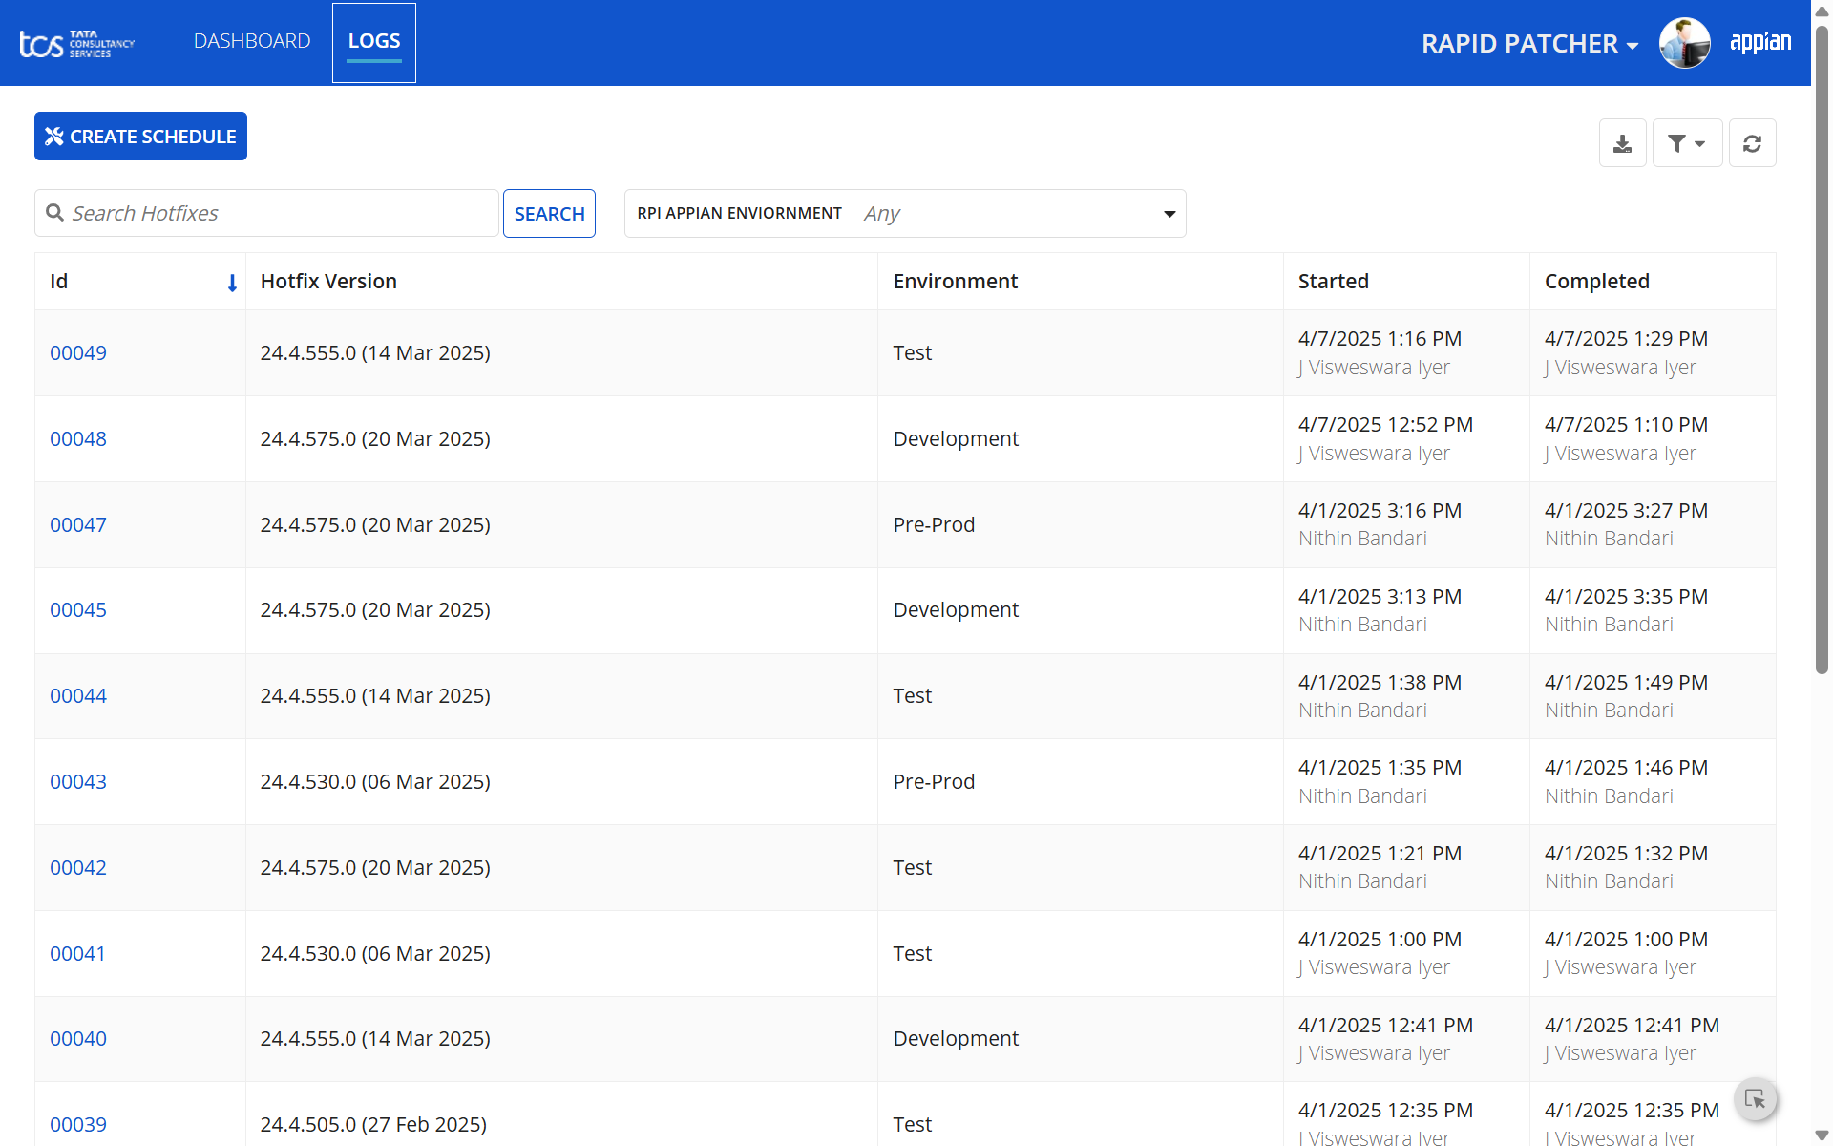
Task: Click the Appian logo
Action: (1760, 42)
